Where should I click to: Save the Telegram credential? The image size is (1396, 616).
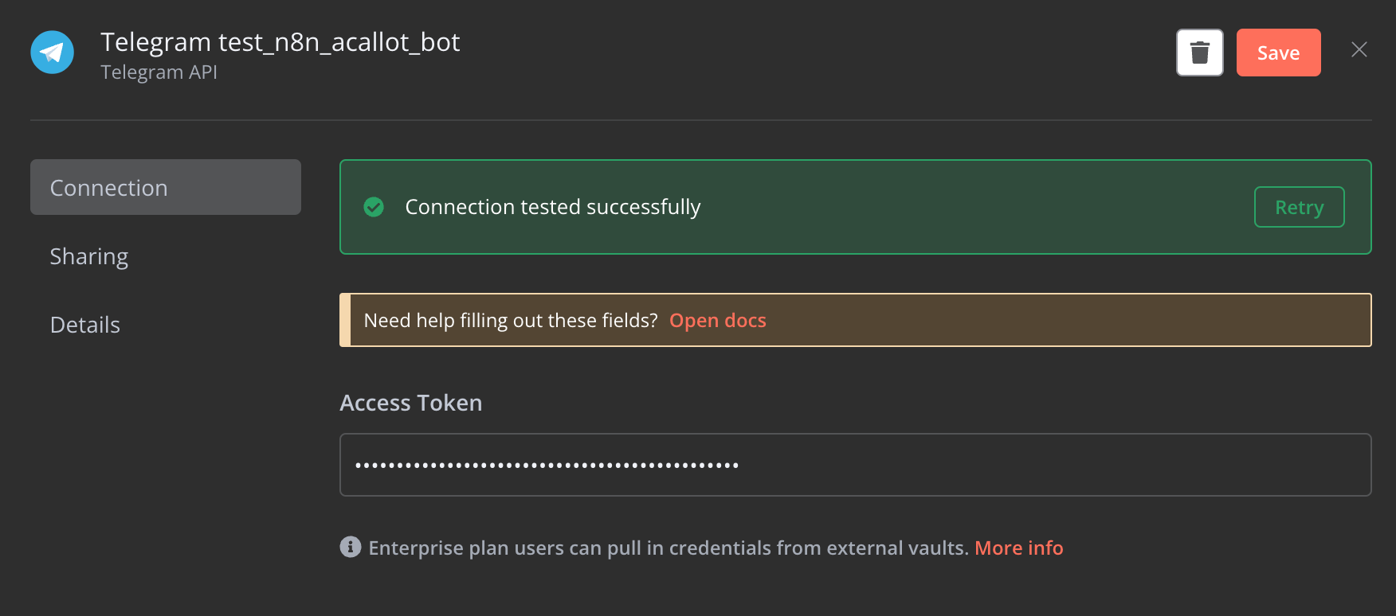tap(1278, 53)
